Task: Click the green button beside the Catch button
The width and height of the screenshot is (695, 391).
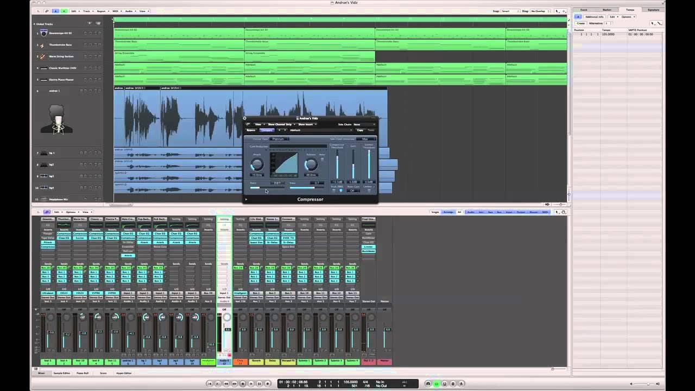Action: pyautogui.click(x=64, y=11)
